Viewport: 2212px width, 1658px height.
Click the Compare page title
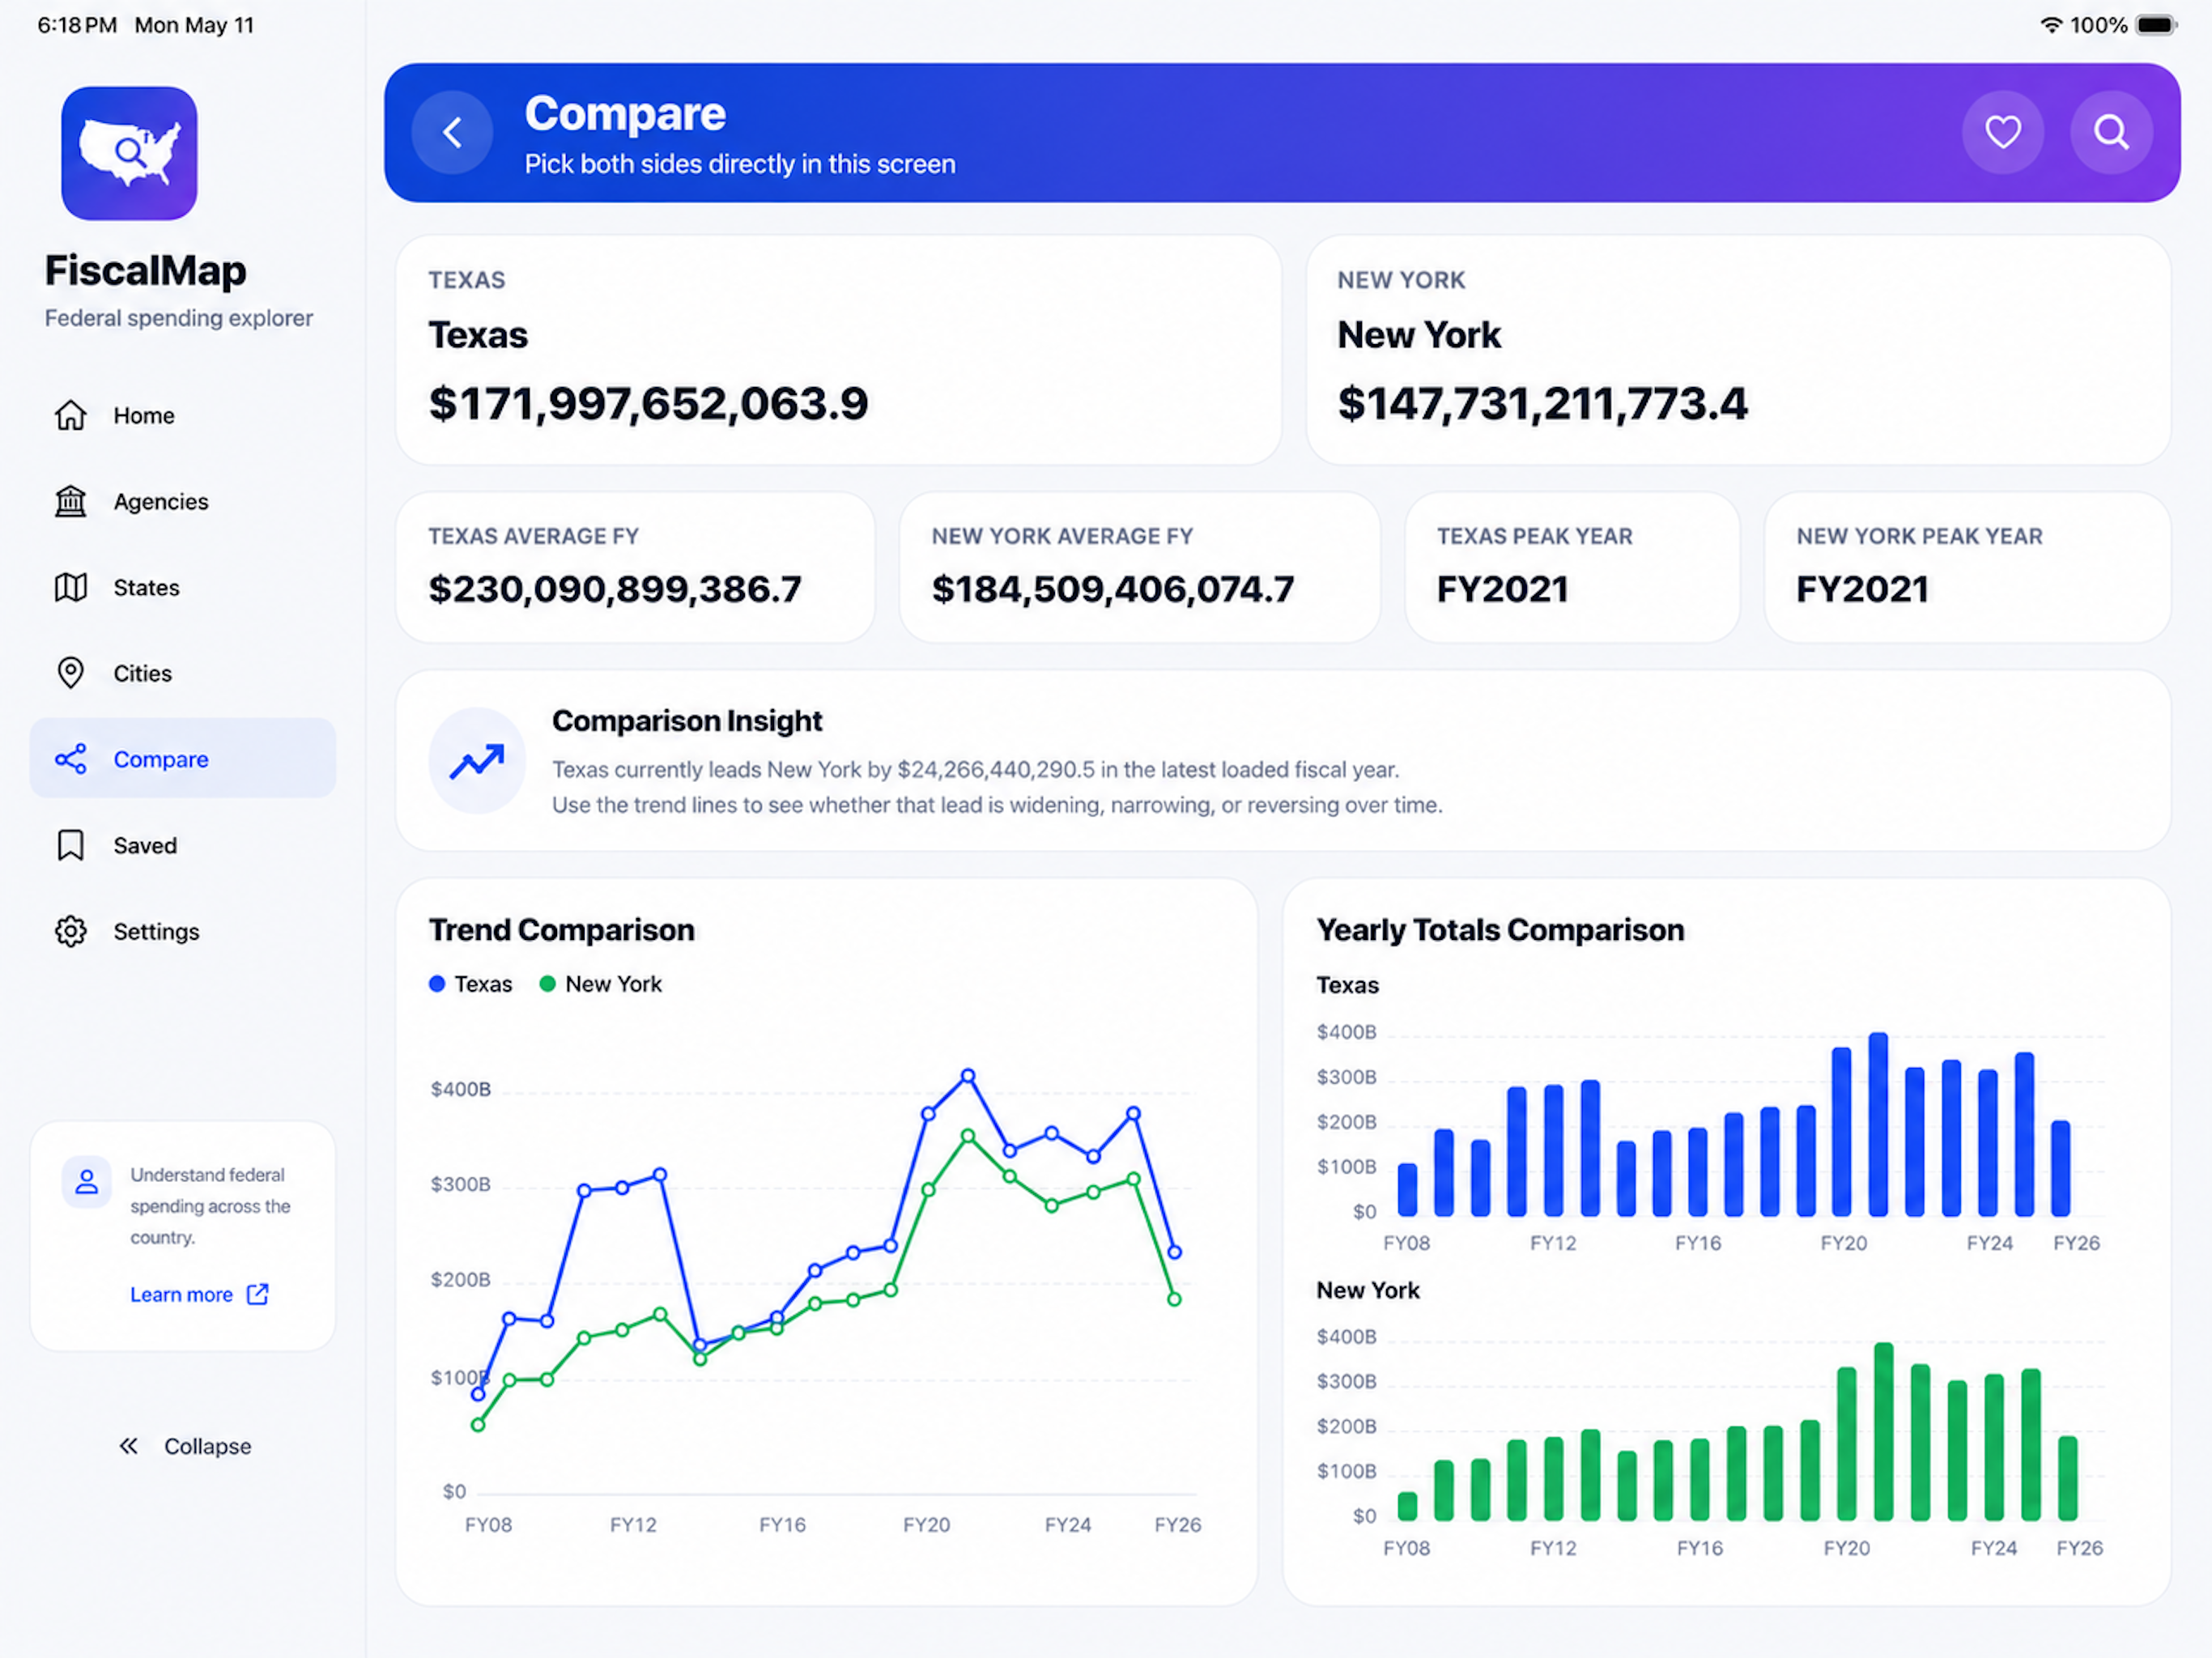point(625,113)
